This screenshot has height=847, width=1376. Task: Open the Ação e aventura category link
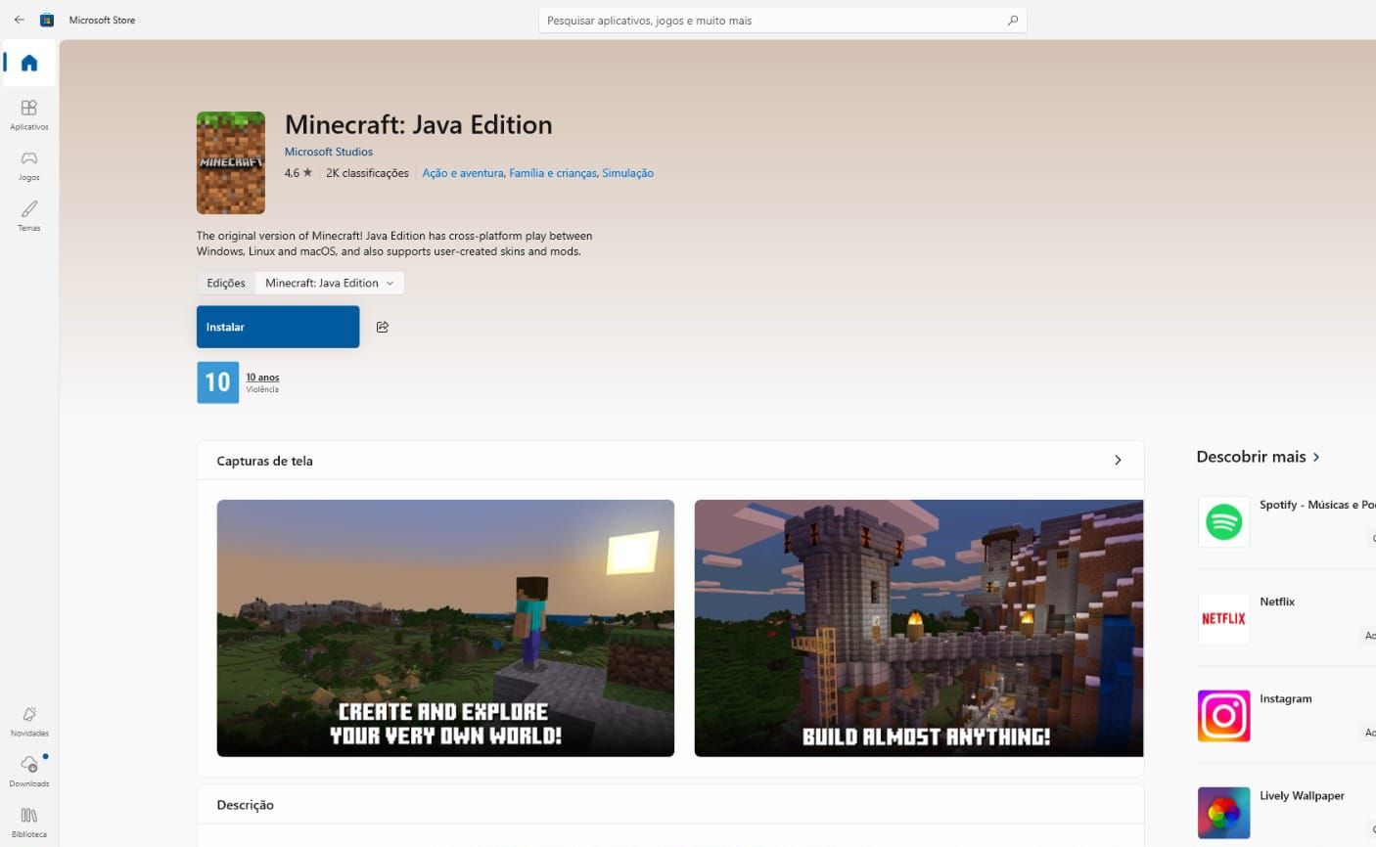point(463,173)
